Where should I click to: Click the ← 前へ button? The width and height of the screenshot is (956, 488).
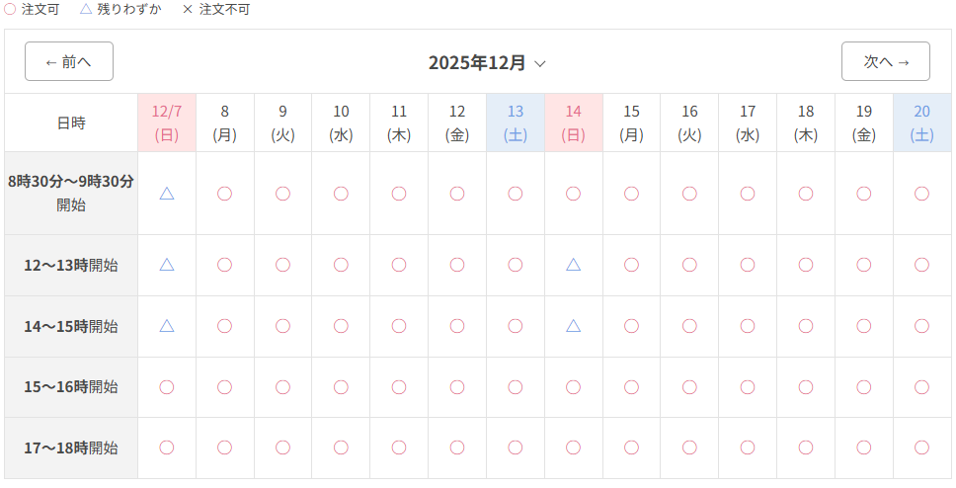pos(69,61)
